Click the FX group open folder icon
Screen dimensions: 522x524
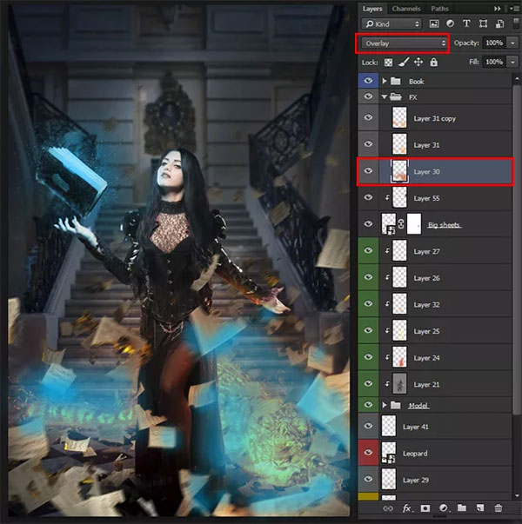click(x=396, y=97)
